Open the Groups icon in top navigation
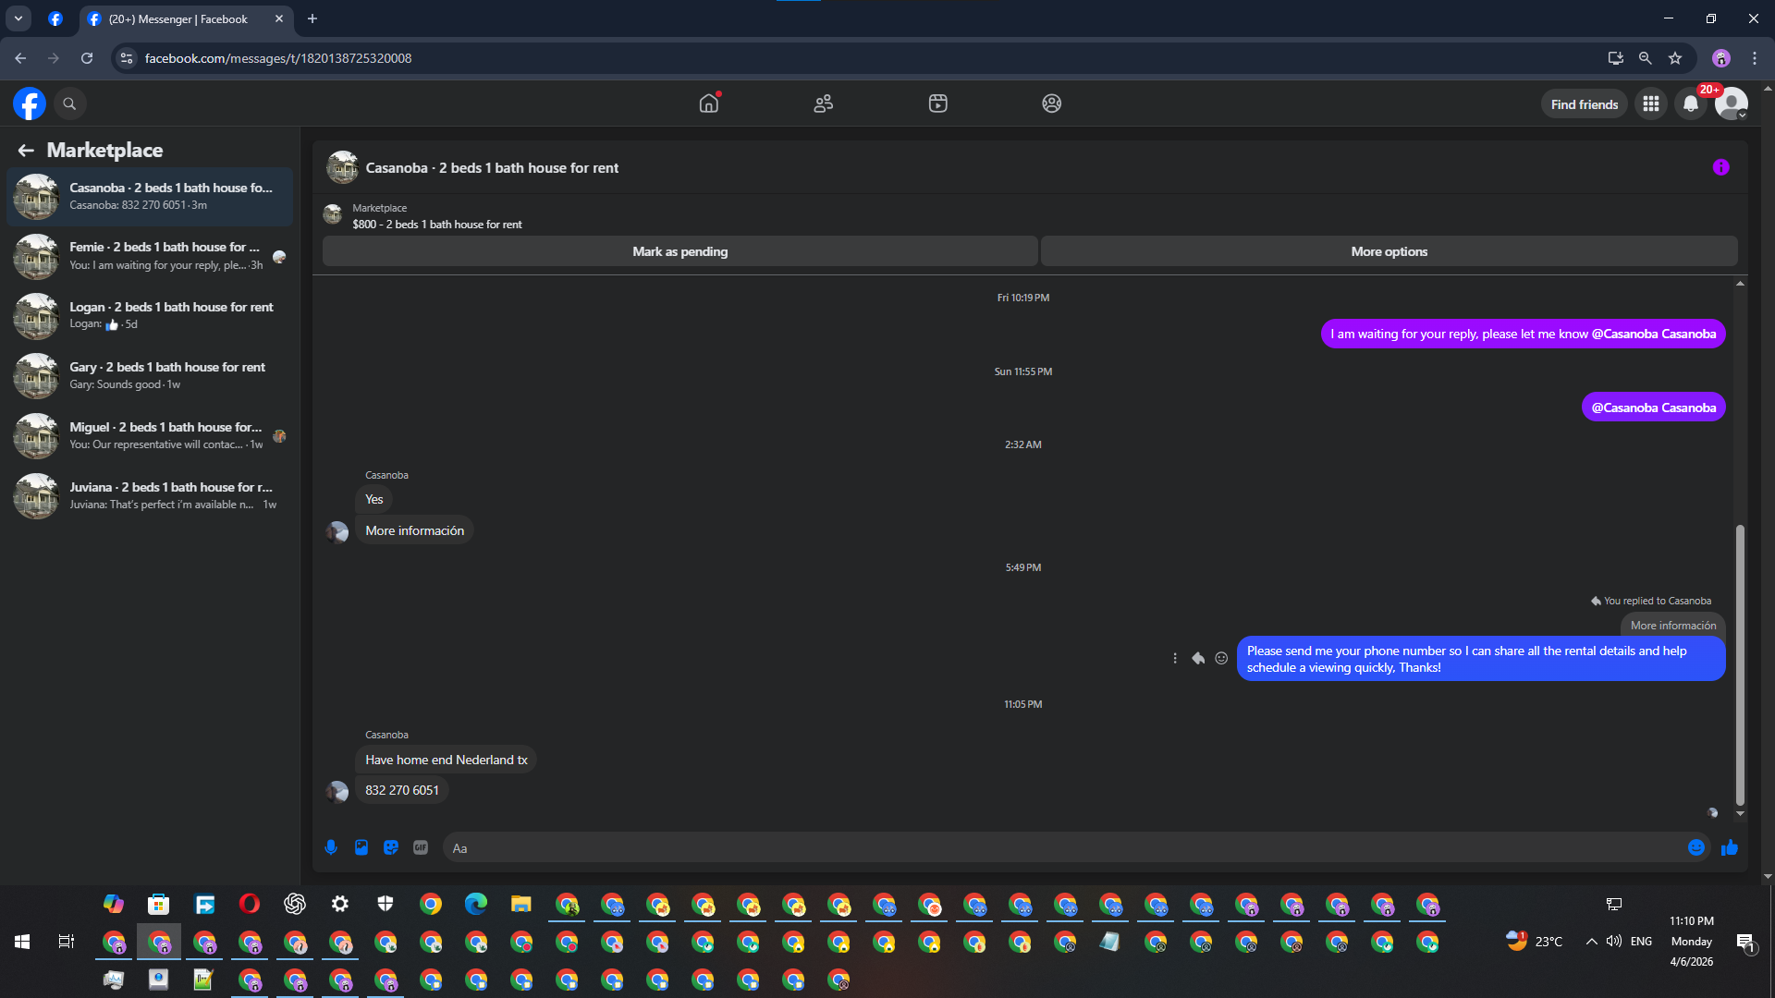This screenshot has width=1775, height=998. pos(1052,103)
